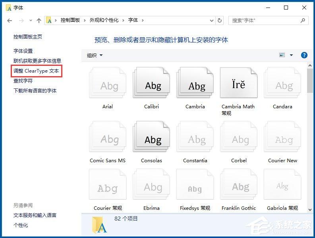Select the Consolas font icon
Screen dimensions: 315x238
[x=151, y=136]
